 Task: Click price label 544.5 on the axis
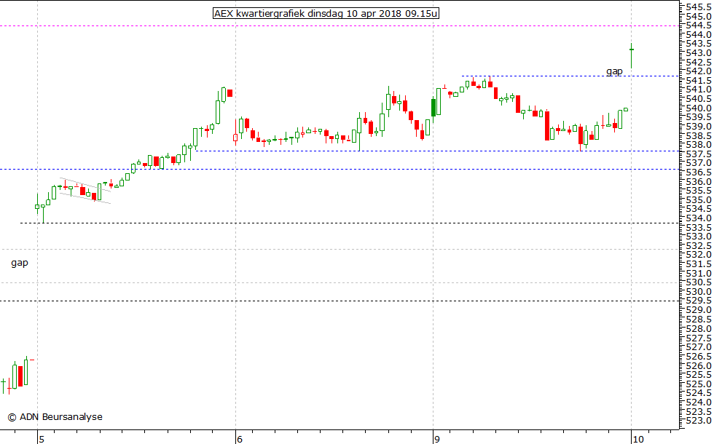pyautogui.click(x=699, y=25)
